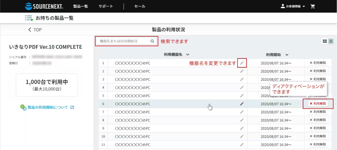
Task: Click 利用解除 button in row 8
Action: [x=318, y=120]
